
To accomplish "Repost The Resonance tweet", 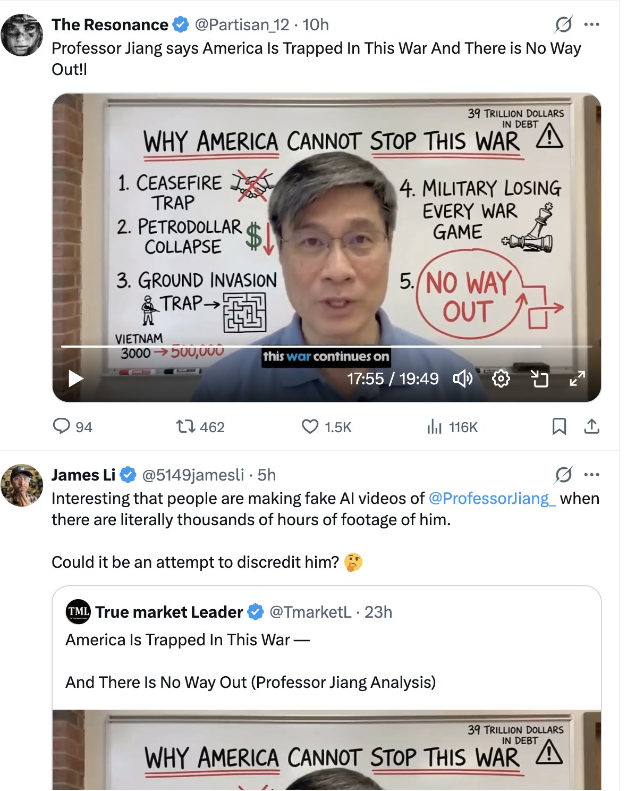I will (185, 426).
